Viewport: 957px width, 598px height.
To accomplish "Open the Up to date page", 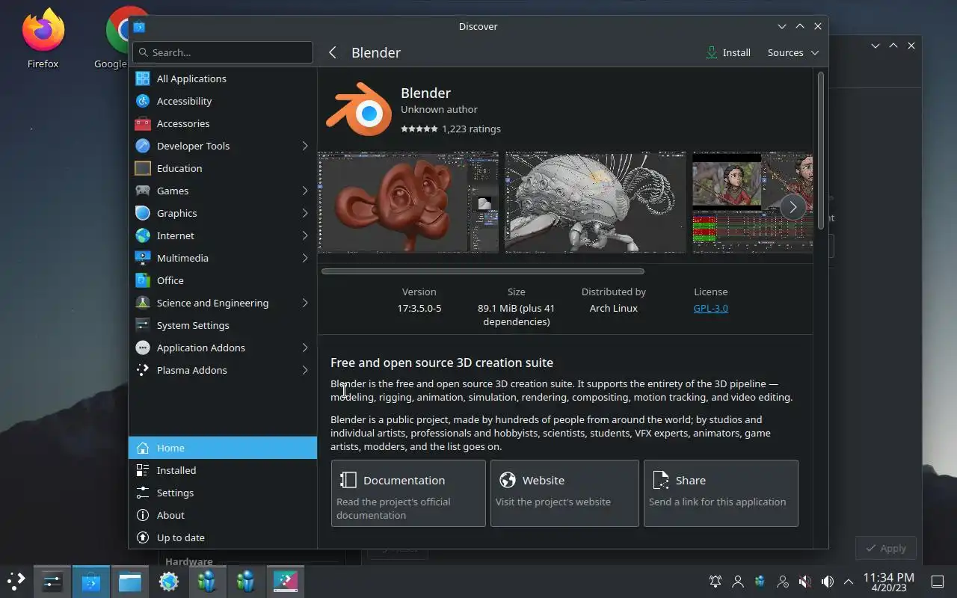I will click(223, 537).
